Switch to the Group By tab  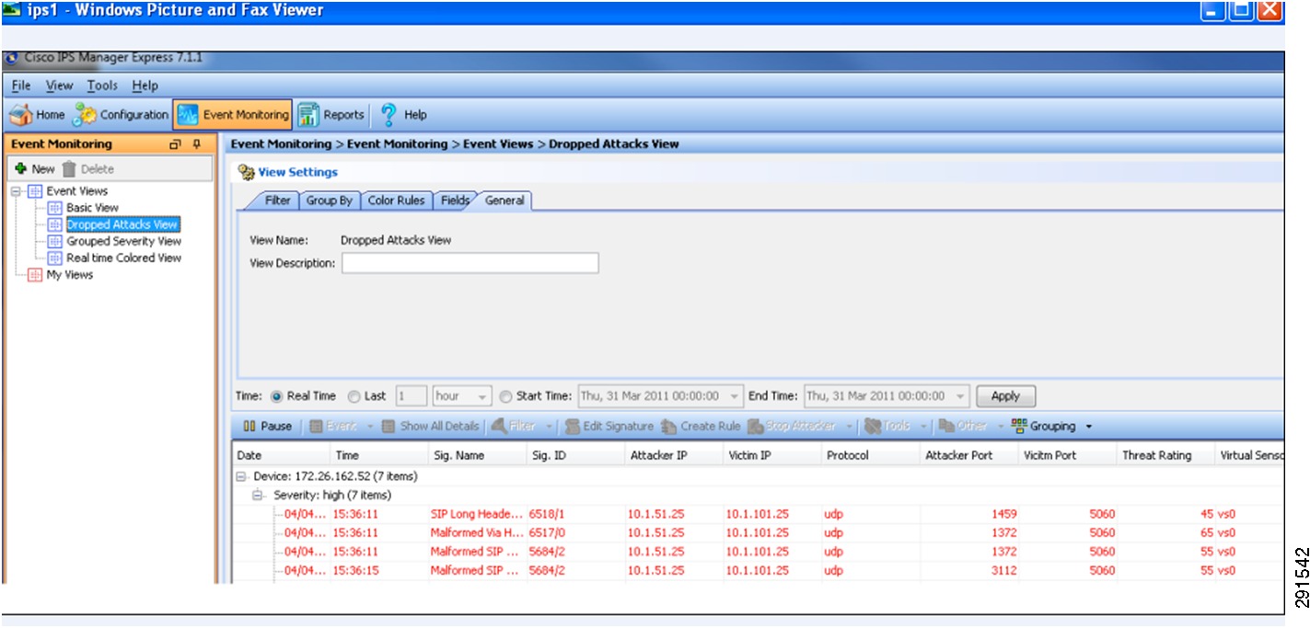tap(329, 200)
